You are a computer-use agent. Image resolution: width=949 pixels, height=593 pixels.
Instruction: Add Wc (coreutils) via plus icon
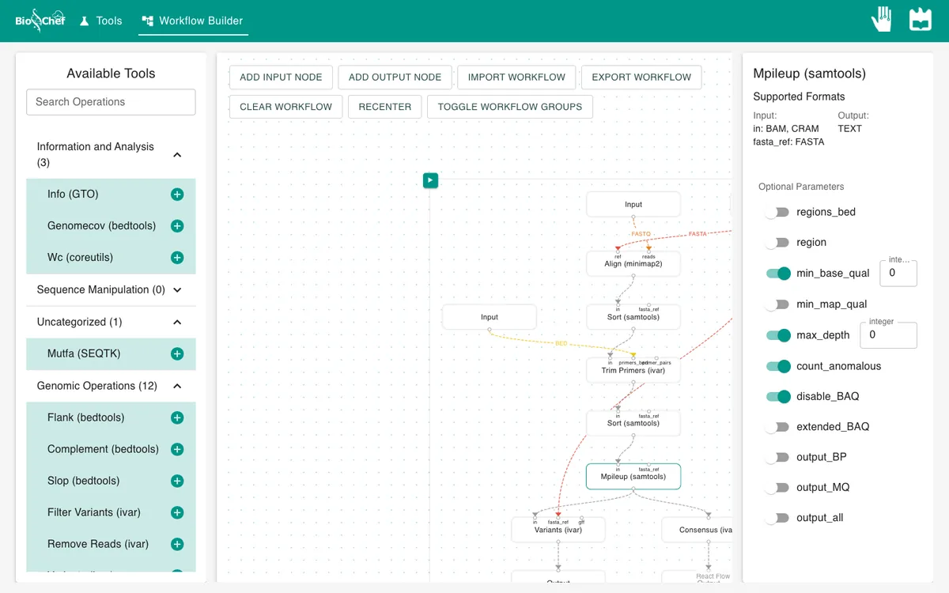tap(177, 258)
